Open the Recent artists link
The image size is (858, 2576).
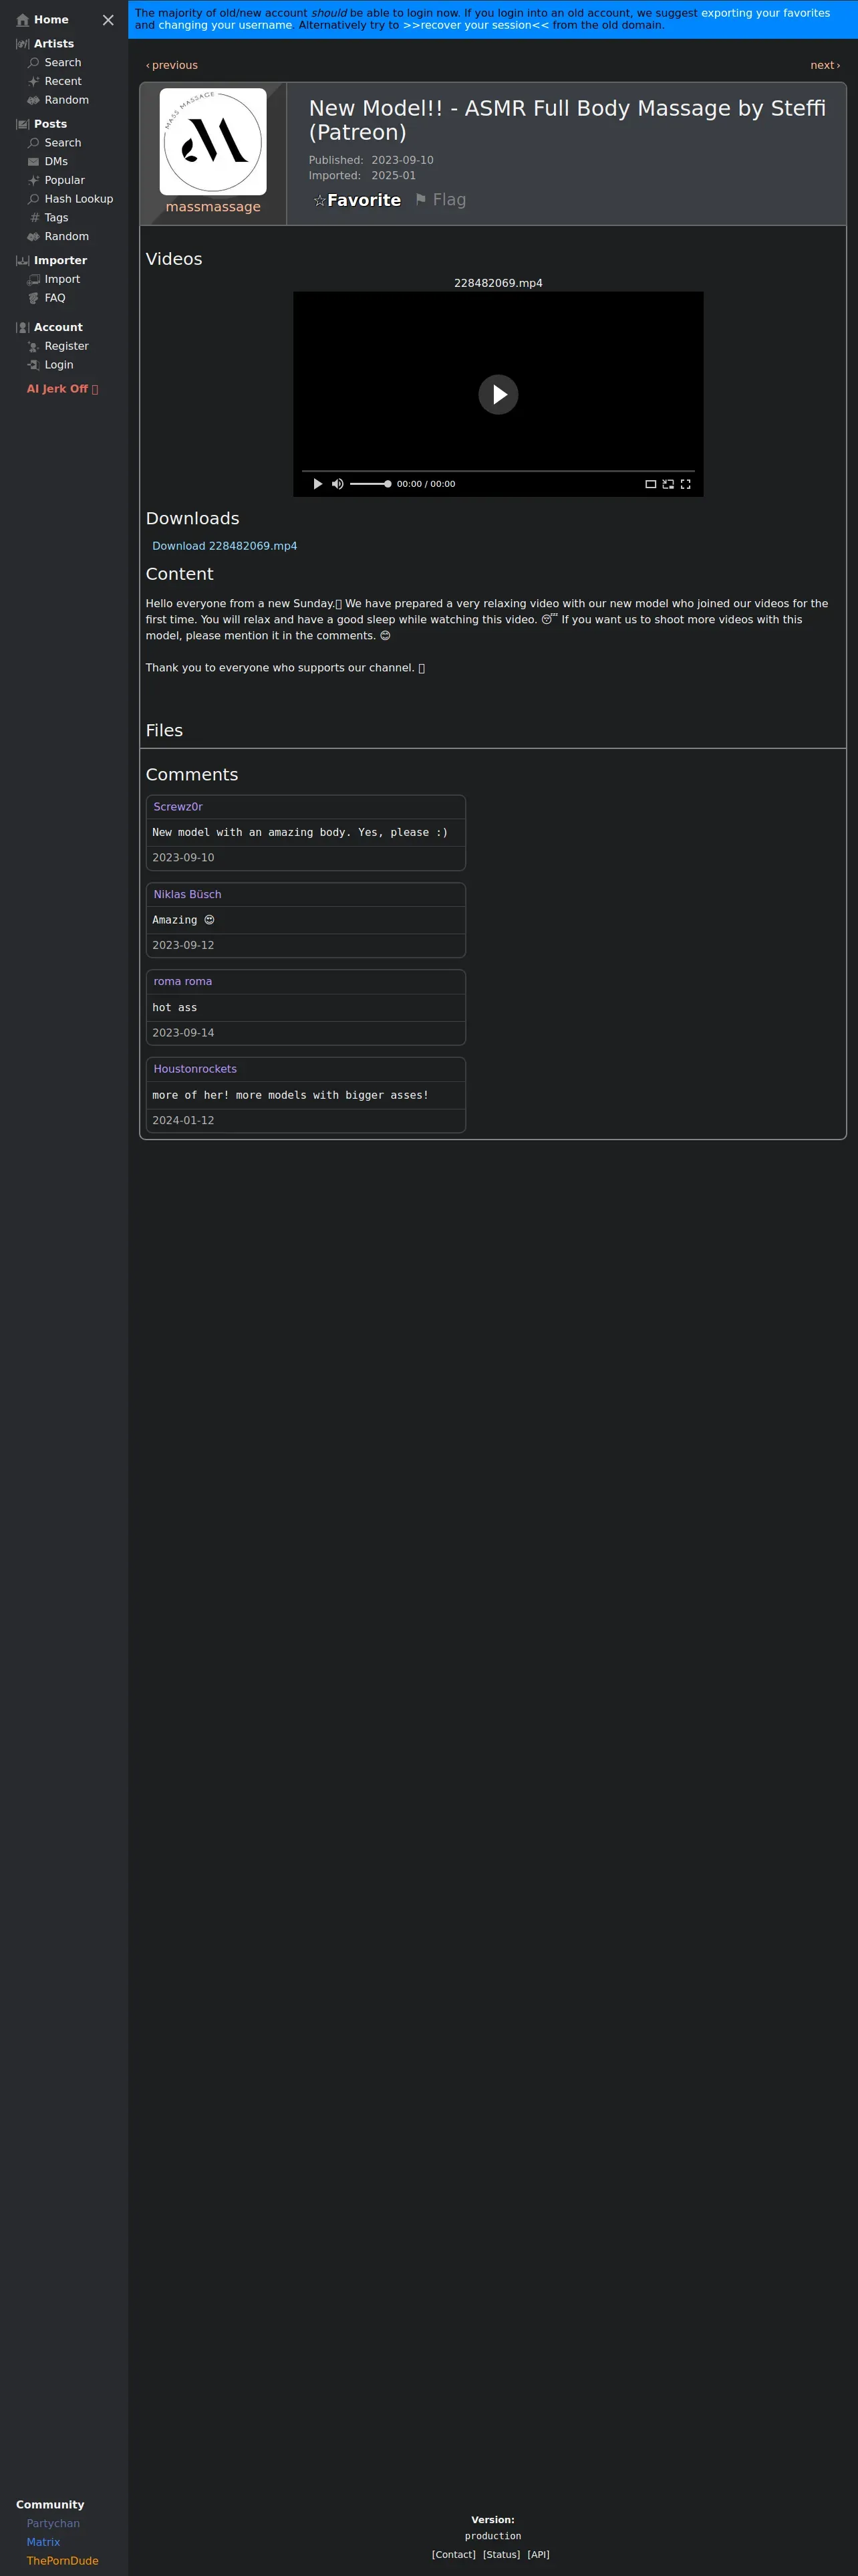click(x=63, y=81)
